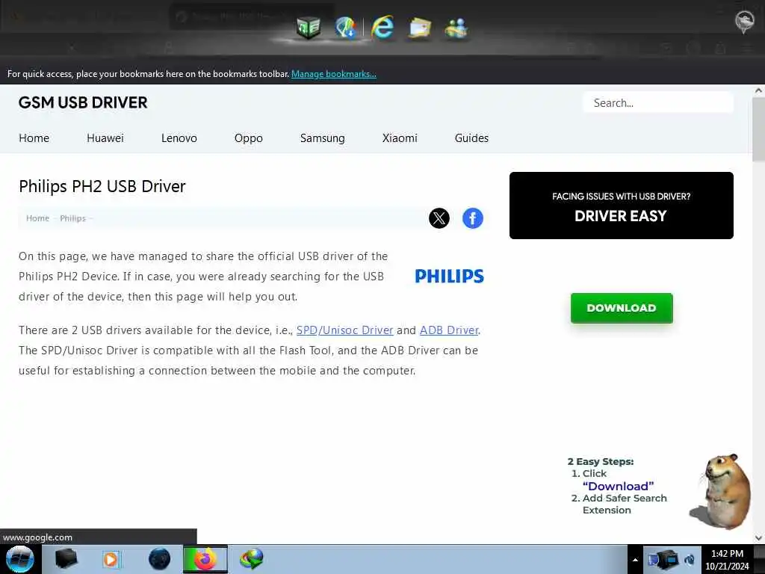
Task: Open the Lenovo menu item
Action: [x=179, y=138]
